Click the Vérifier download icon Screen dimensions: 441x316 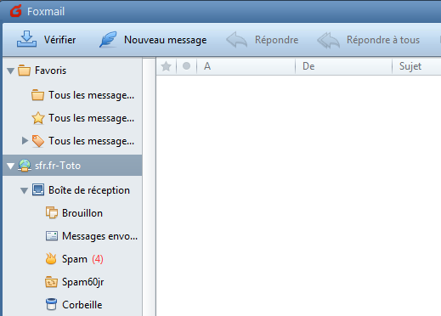pos(26,39)
